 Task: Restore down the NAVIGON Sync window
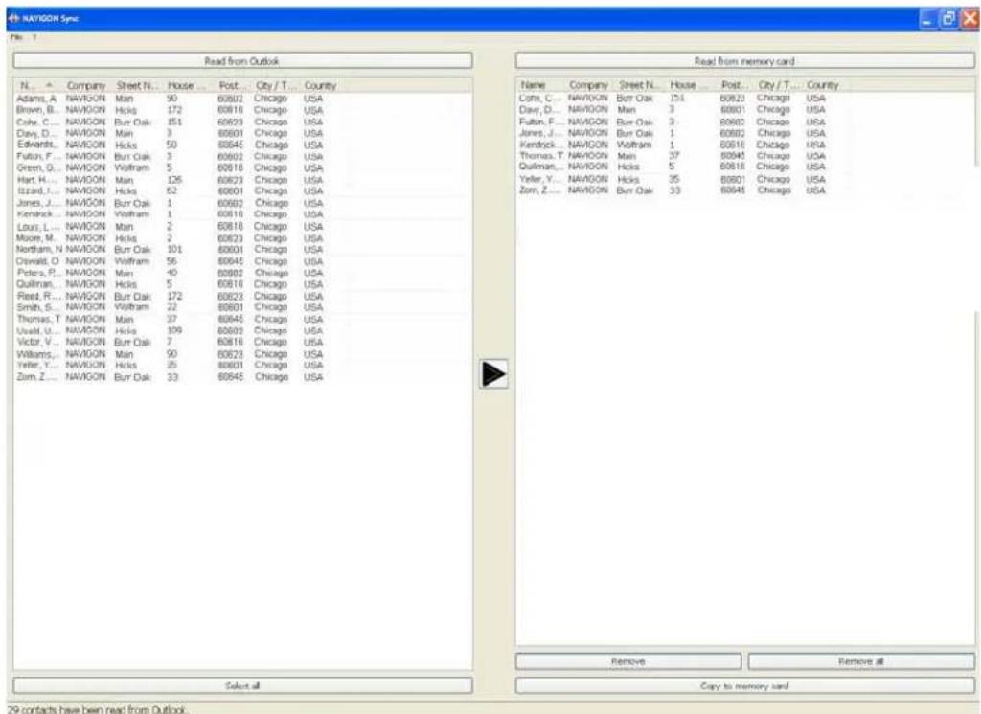(948, 19)
